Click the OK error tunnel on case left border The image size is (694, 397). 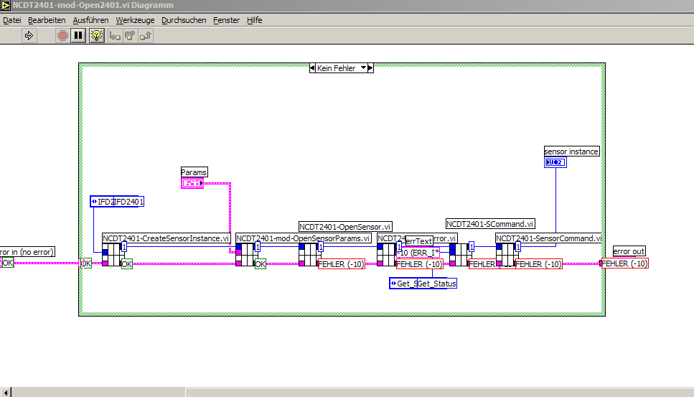pyautogui.click(x=86, y=263)
